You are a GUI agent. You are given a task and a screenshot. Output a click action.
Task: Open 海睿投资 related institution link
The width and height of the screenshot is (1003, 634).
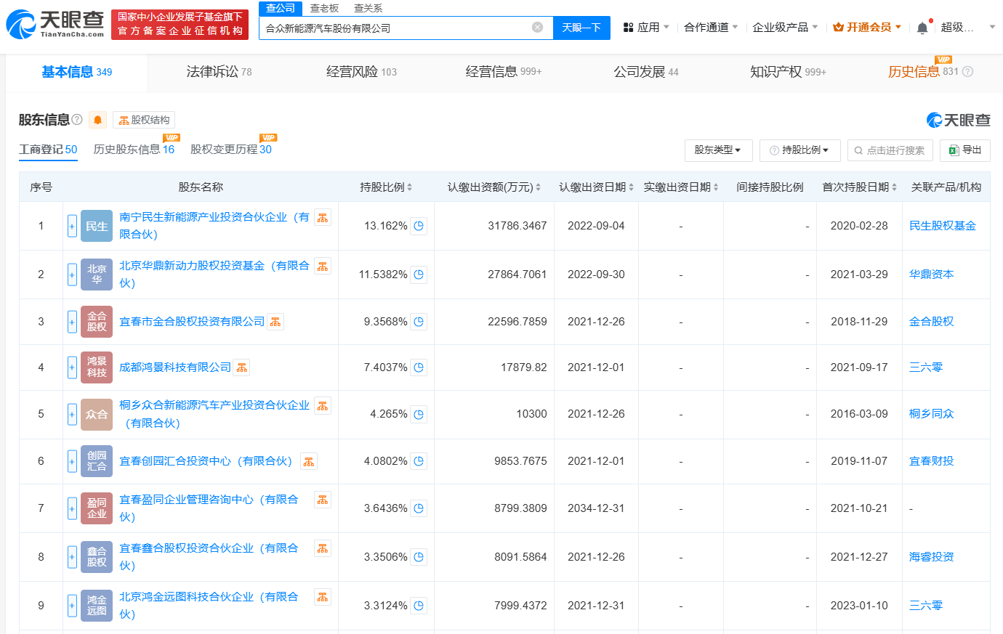[x=932, y=557]
